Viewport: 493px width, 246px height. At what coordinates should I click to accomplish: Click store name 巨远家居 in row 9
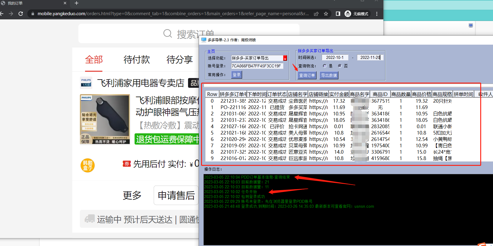pyautogui.click(x=298, y=158)
